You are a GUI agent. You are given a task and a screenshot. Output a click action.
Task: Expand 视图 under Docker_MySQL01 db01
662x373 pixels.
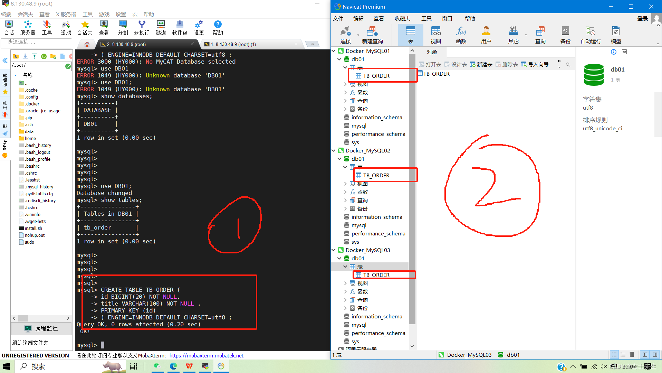[345, 84]
